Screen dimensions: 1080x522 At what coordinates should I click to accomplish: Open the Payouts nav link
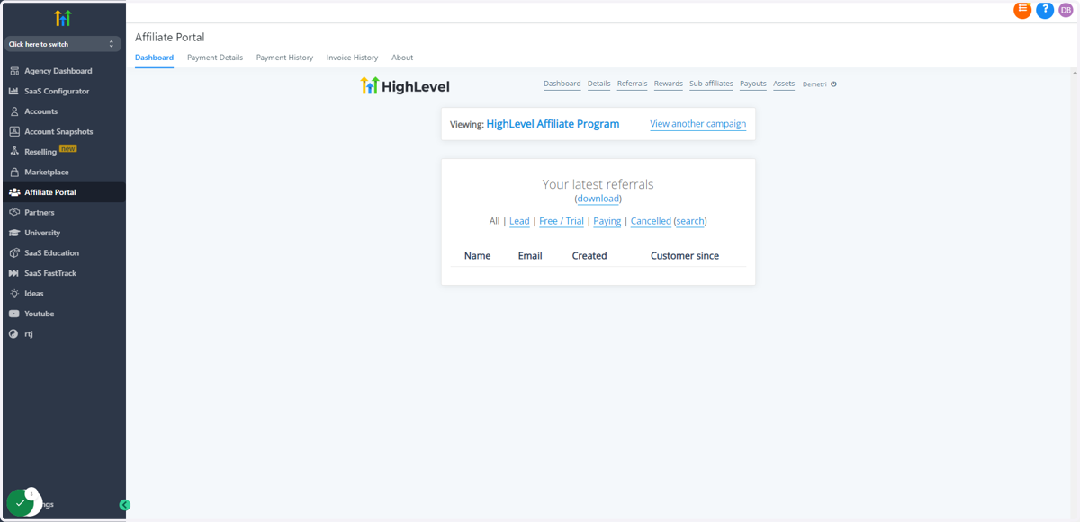point(753,84)
